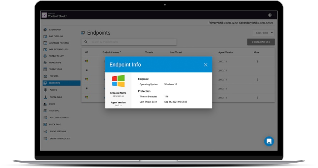Image resolution: width=318 pixels, height=168 pixels.
Task: Click the Last Threat column header
Action: [x=176, y=52]
